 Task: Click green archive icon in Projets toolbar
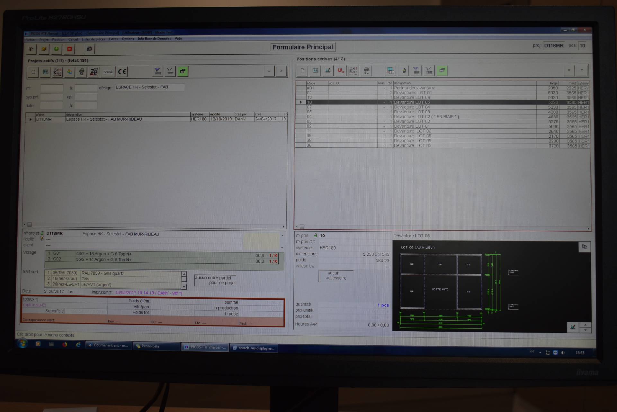[183, 71]
